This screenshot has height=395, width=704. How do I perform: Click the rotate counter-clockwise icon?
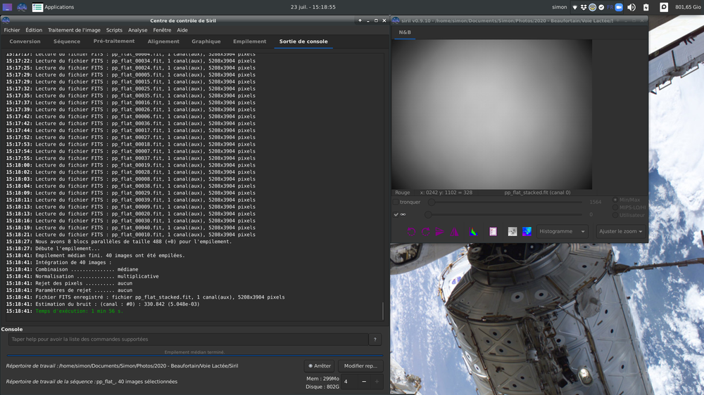pyautogui.click(x=412, y=231)
